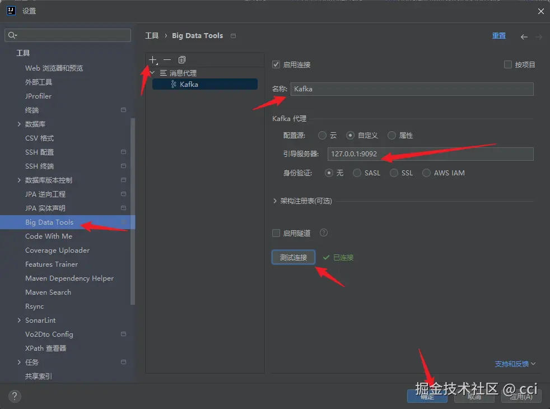Image resolution: width=550 pixels, height=409 pixels.
Task: Open Coverage Uploader settings page
Action: pyautogui.click(x=57, y=250)
